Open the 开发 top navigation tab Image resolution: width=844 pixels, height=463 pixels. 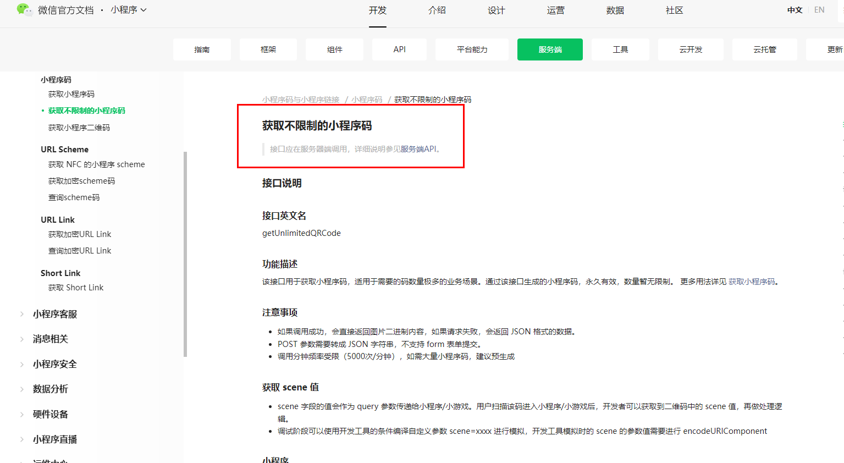click(x=378, y=10)
